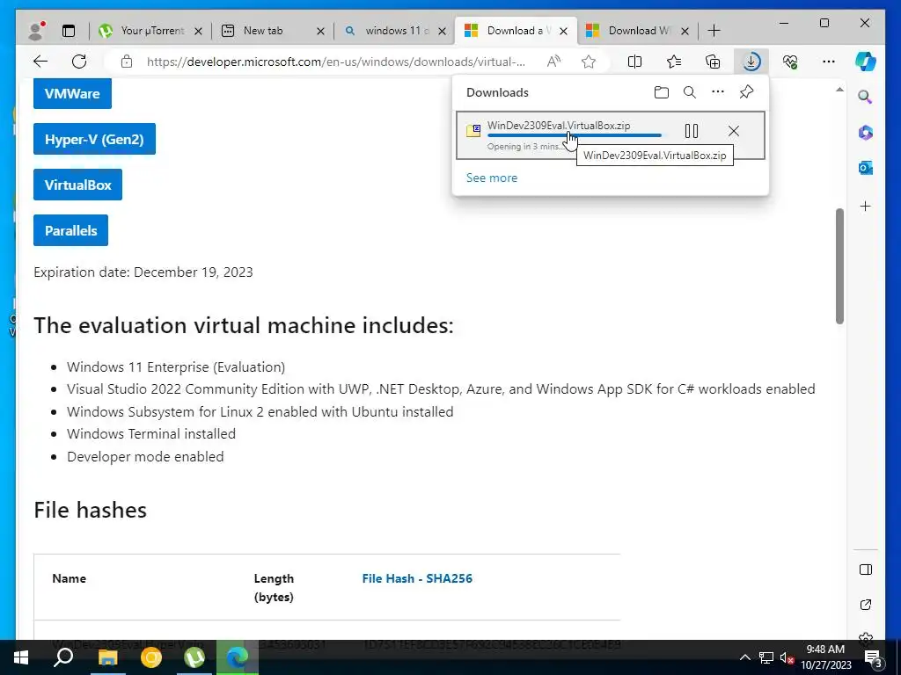The width and height of the screenshot is (901, 675).
Task: Open the Edge profile icon
Action: click(37, 31)
